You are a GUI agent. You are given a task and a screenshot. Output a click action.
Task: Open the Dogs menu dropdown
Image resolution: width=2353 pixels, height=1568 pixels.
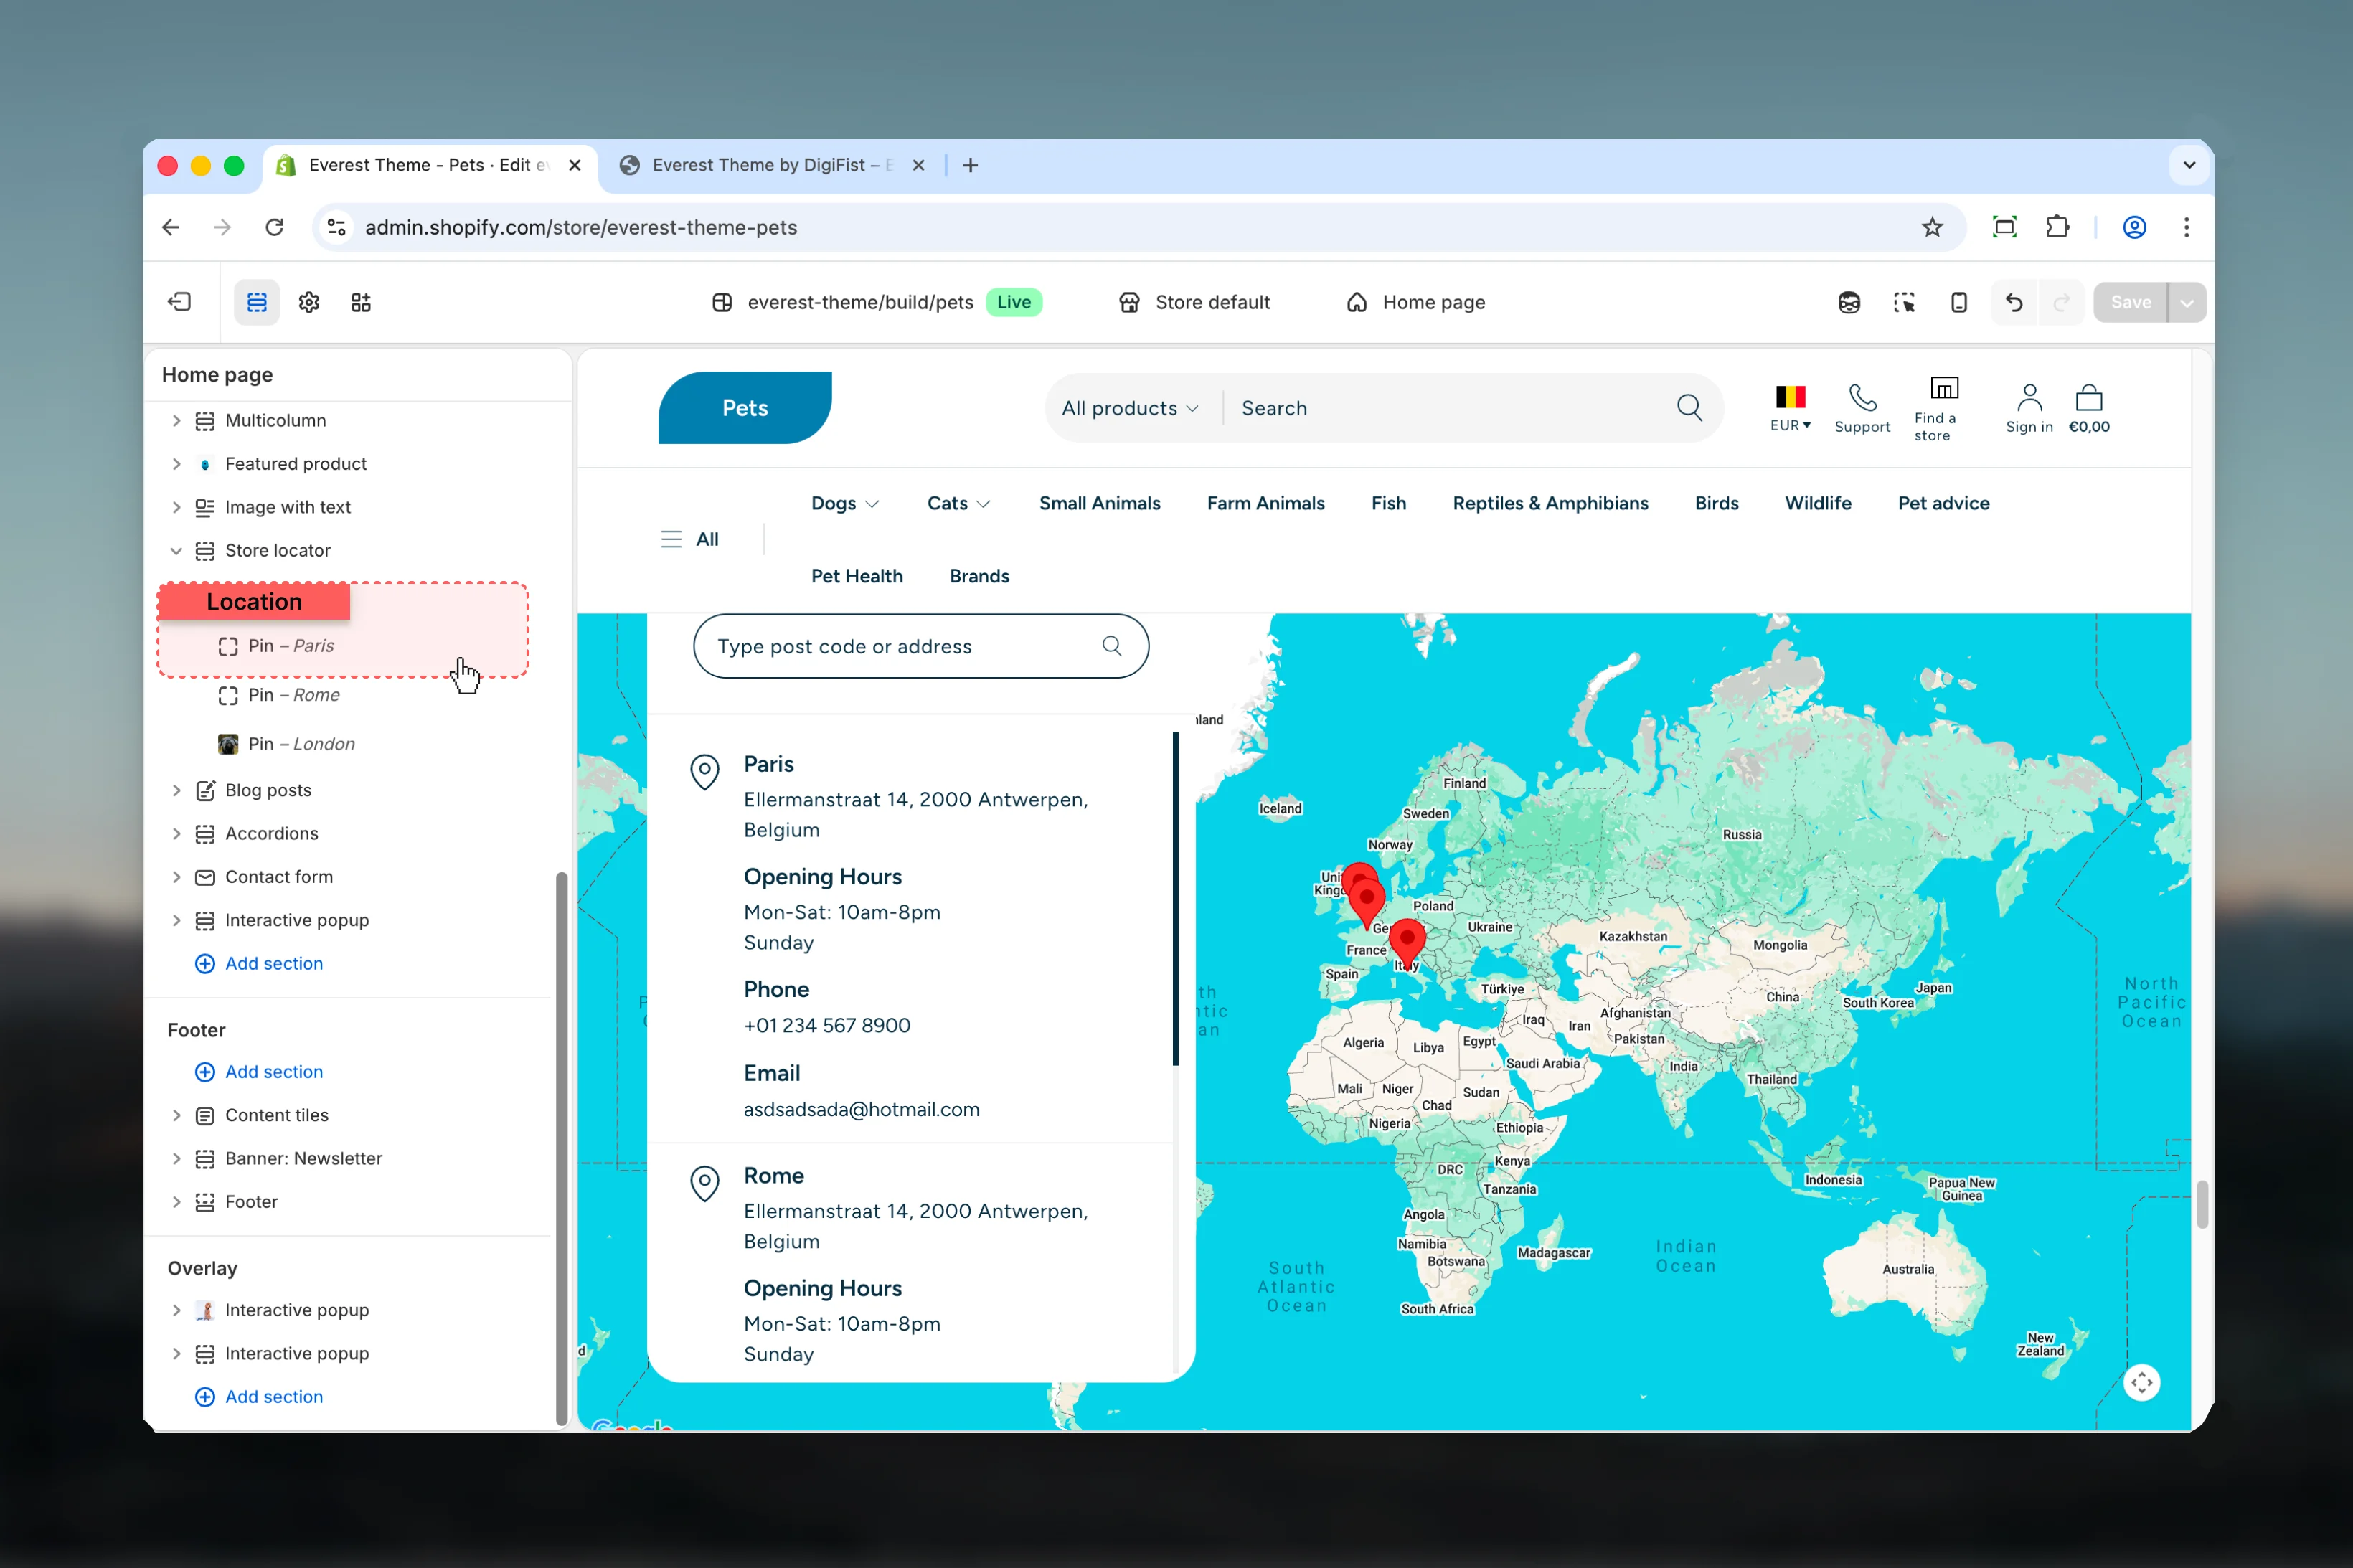coord(844,503)
